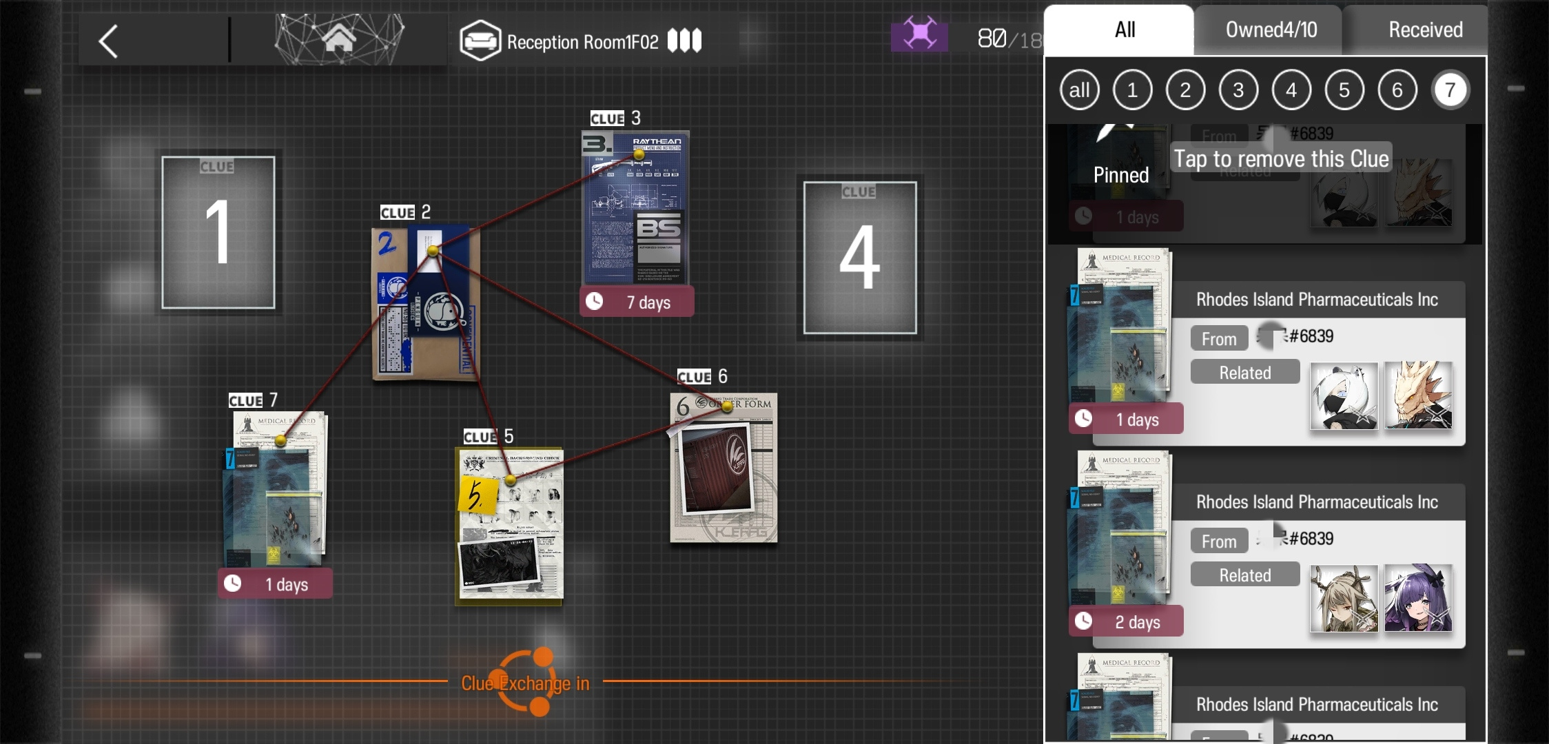Viewport: 1549px width, 744px height.
Task: Filter clue list by number 1
Action: 1132,90
